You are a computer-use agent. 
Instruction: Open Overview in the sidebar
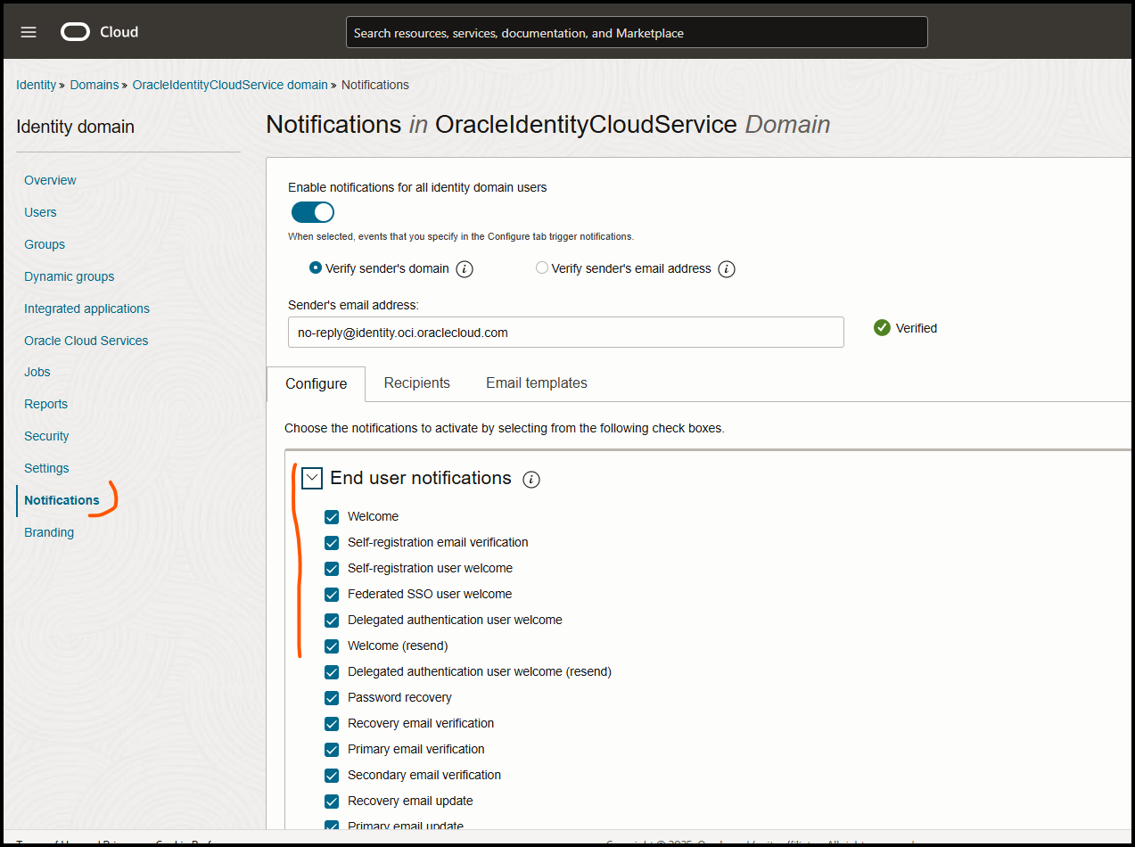coord(50,180)
